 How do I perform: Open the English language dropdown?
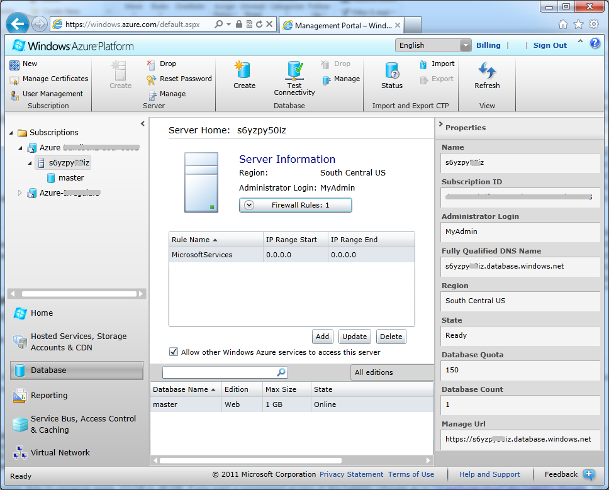[x=433, y=45]
